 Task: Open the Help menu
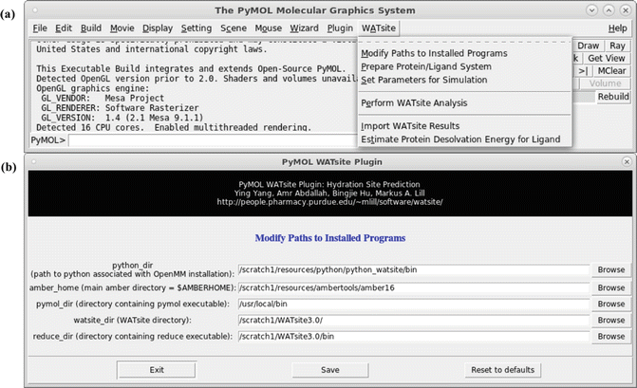pos(617,28)
